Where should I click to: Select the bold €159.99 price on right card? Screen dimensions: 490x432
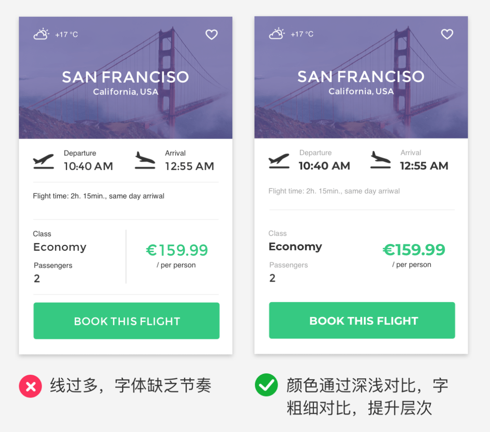click(414, 250)
